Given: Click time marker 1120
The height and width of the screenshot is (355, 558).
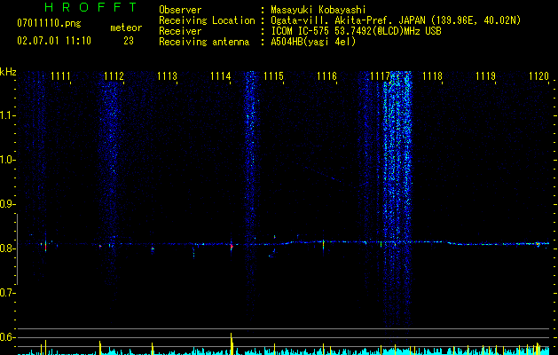Looking at the screenshot, I should (x=538, y=76).
